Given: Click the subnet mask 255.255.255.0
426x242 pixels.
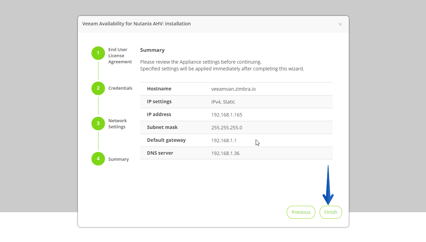Looking at the screenshot, I should coord(227,128).
